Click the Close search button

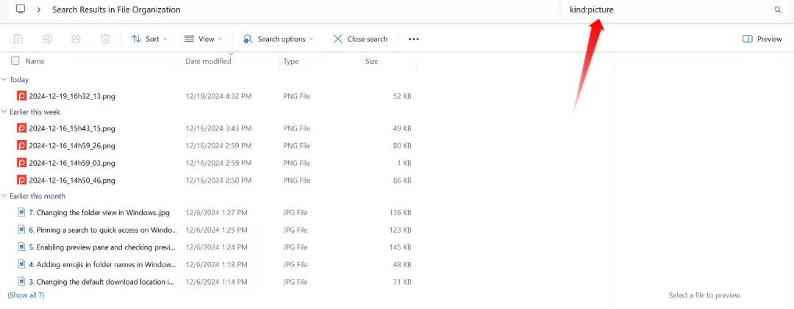pos(360,39)
